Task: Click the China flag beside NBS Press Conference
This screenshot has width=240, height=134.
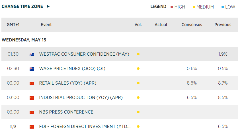Action: (32, 112)
